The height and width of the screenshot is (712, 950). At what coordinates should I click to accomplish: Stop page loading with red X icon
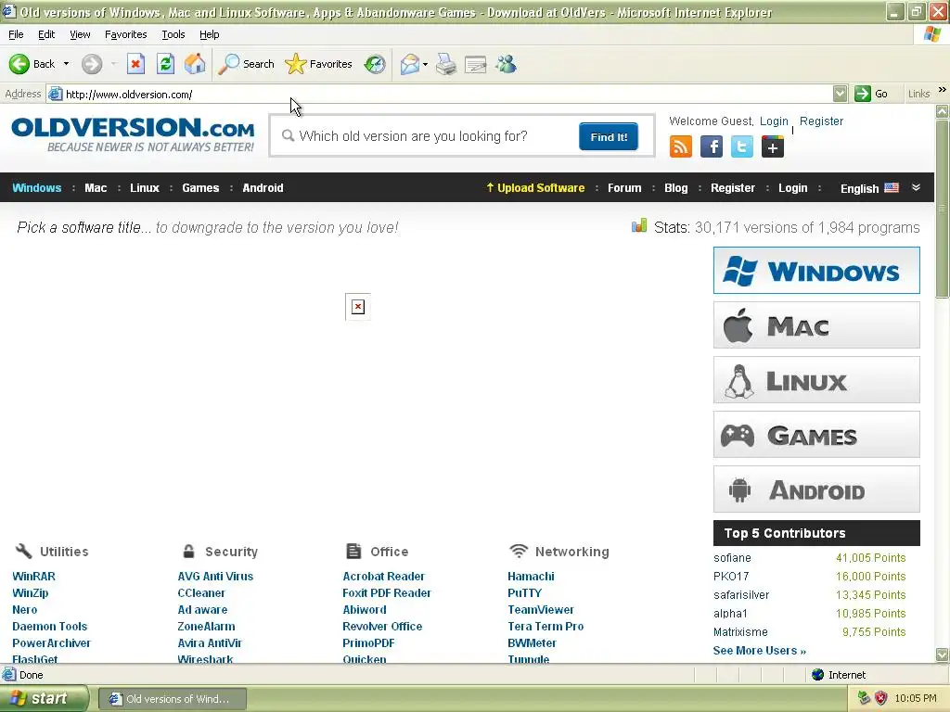click(x=135, y=64)
